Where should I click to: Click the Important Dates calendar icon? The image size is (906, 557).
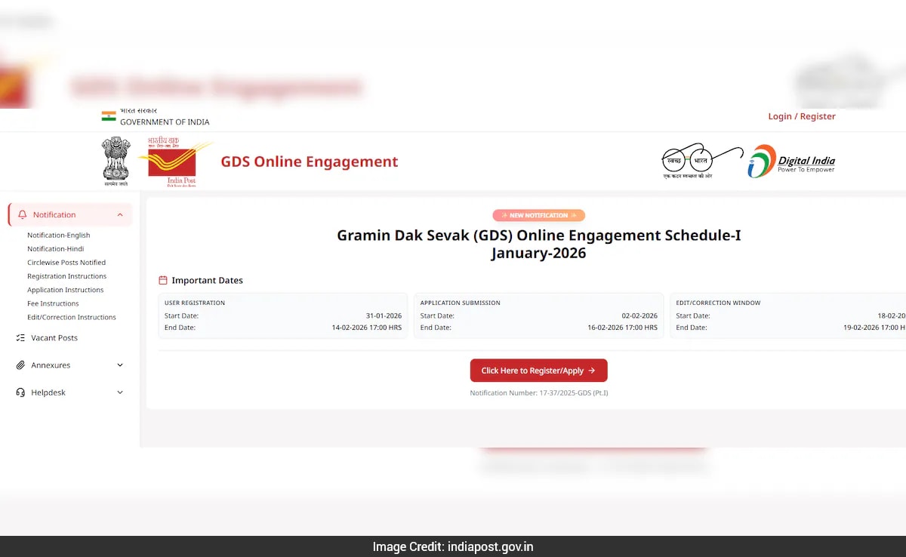[163, 281]
